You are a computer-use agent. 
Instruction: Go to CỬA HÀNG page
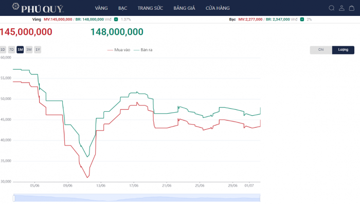218,8
